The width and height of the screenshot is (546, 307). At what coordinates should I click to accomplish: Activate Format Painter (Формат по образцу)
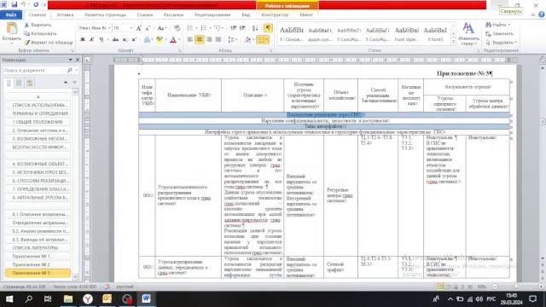pyautogui.click(x=49, y=43)
